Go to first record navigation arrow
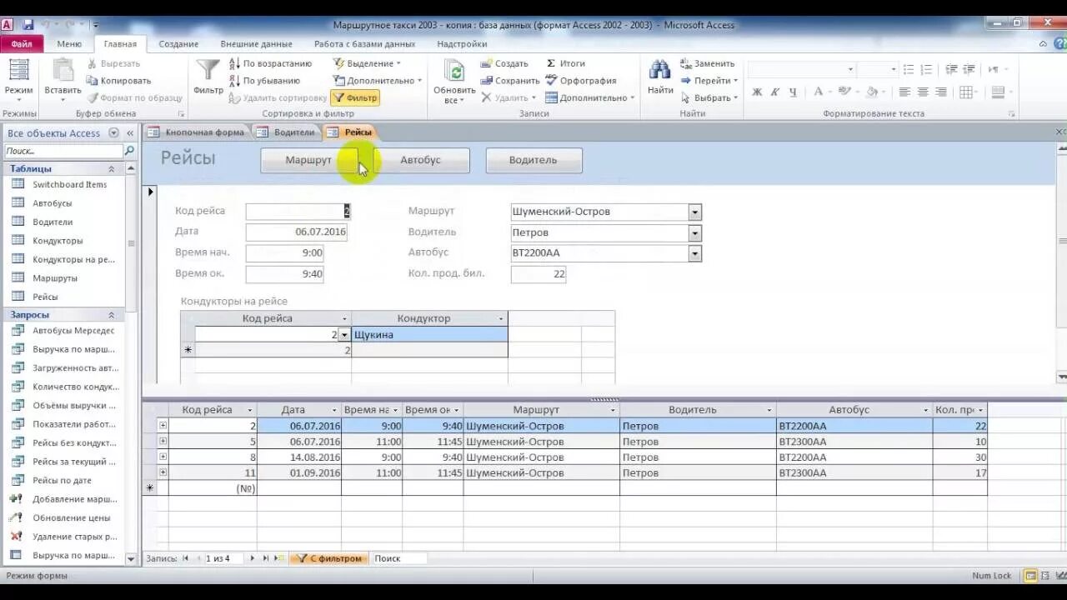 coord(185,558)
